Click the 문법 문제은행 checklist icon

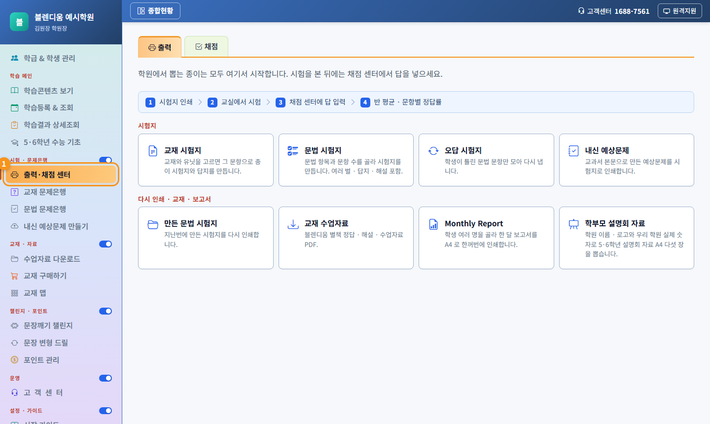point(14,209)
